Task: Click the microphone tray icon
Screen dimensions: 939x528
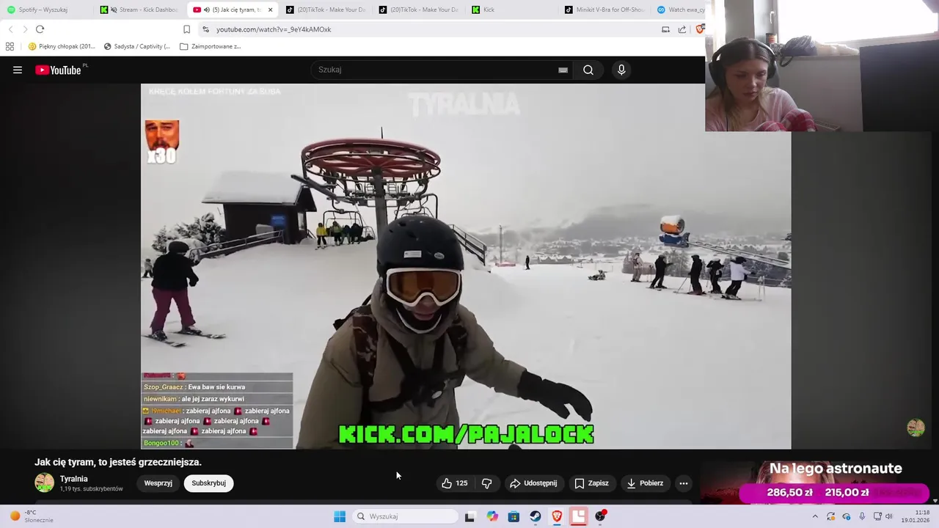Action: point(862,516)
